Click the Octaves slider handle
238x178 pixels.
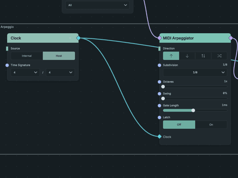(163, 87)
